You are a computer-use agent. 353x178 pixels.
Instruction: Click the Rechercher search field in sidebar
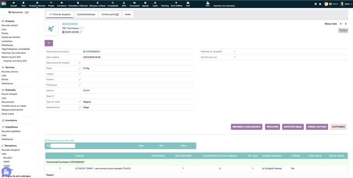pos(18,12)
